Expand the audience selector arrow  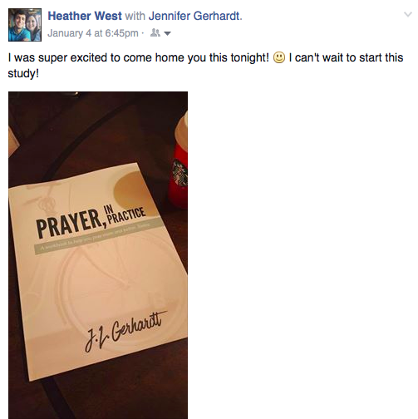tap(167, 34)
